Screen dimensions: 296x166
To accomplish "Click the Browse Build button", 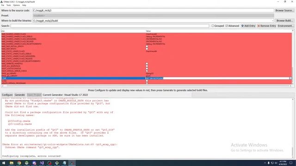I will coord(284,21).
